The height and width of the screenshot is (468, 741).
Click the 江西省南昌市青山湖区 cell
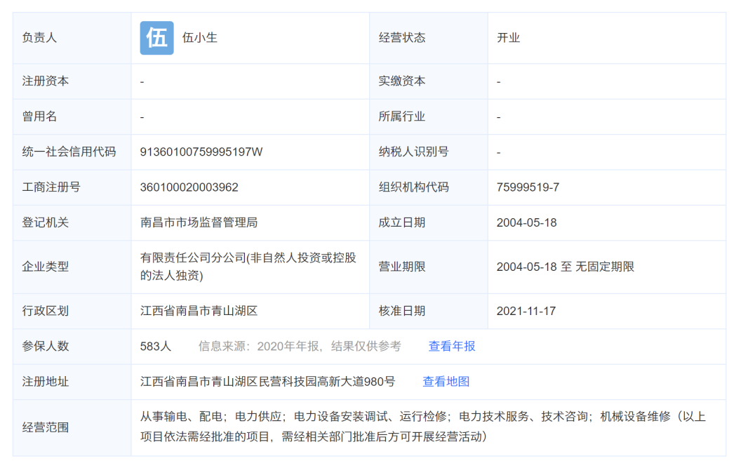pos(199,311)
